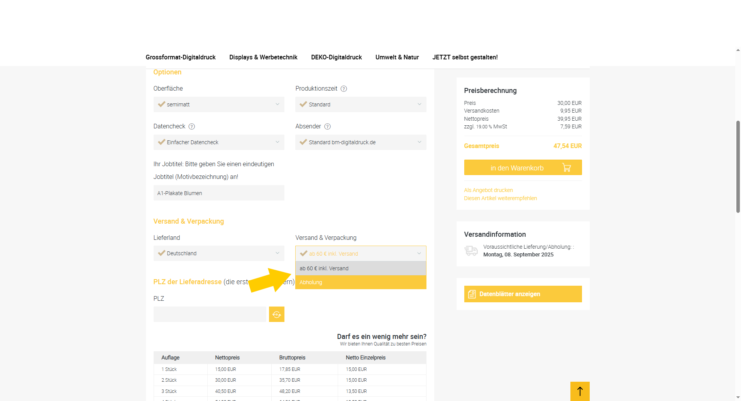This screenshot has height=401, width=741.
Task: Click 'Diesen Artikel weiterempfehlen' link
Action: point(500,198)
